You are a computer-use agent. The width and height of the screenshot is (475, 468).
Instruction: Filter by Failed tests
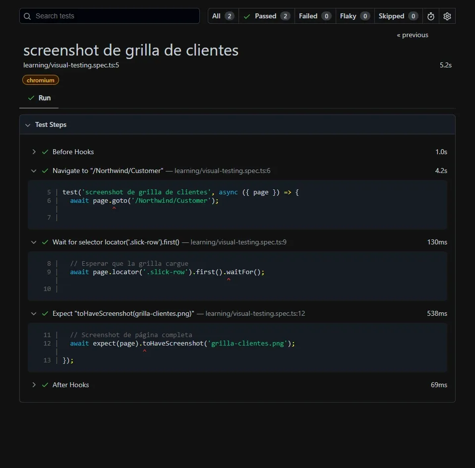(x=315, y=16)
